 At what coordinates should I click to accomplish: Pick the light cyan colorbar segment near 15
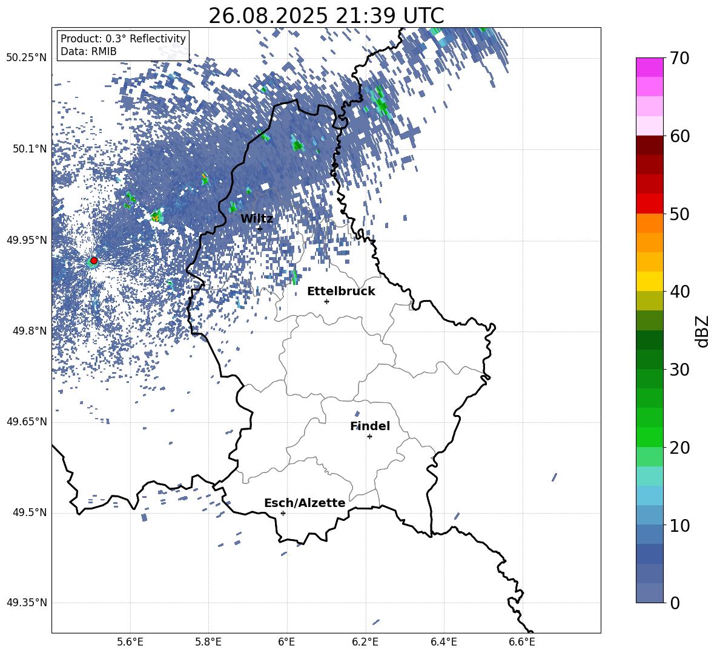(650, 476)
